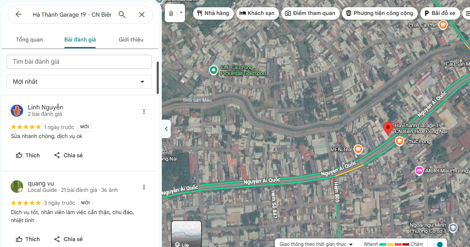The width and height of the screenshot is (470, 247).
Task: Click the Motel Mai Phương hotel marker
Action: click(x=419, y=171)
